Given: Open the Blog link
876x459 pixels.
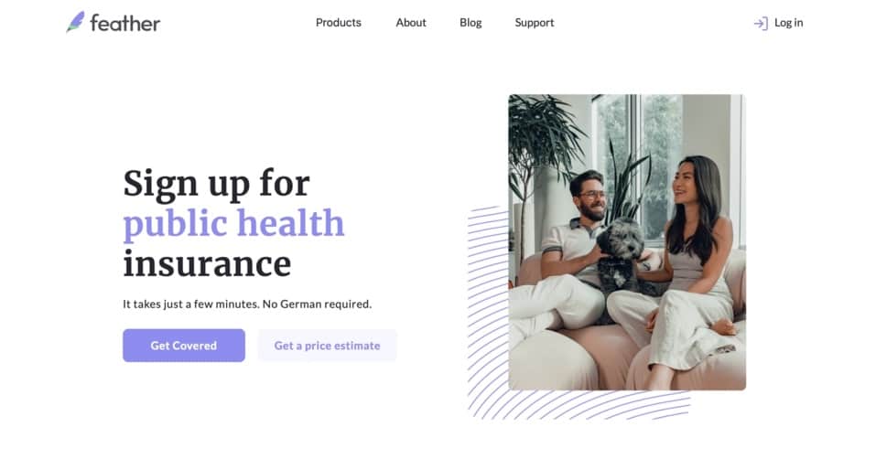Looking at the screenshot, I should (470, 23).
